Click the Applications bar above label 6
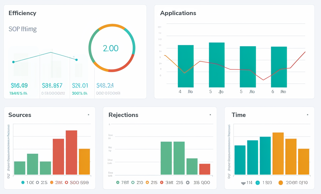Image resolution: width=321 pixels, height=194 pixels. click(279, 67)
